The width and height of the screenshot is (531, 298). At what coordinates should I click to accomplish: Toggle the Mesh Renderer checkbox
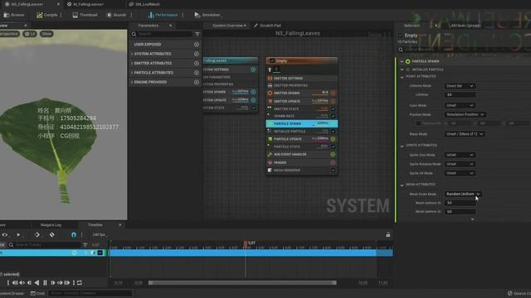pyautogui.click(x=334, y=171)
